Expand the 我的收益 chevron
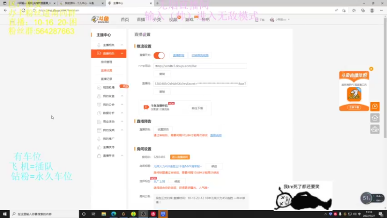Viewport: 387px width, 218px height. 122,96
